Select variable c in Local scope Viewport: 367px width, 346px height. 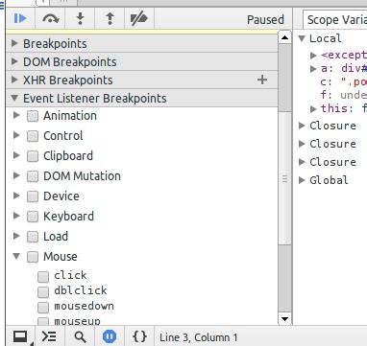click(x=343, y=81)
